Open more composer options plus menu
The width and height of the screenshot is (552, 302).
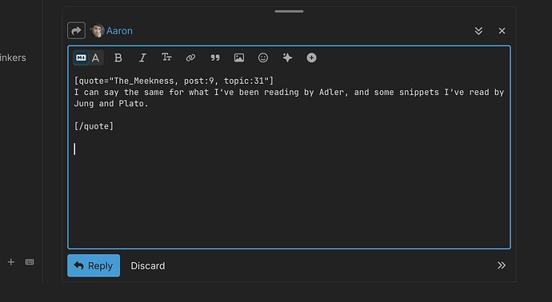(311, 58)
